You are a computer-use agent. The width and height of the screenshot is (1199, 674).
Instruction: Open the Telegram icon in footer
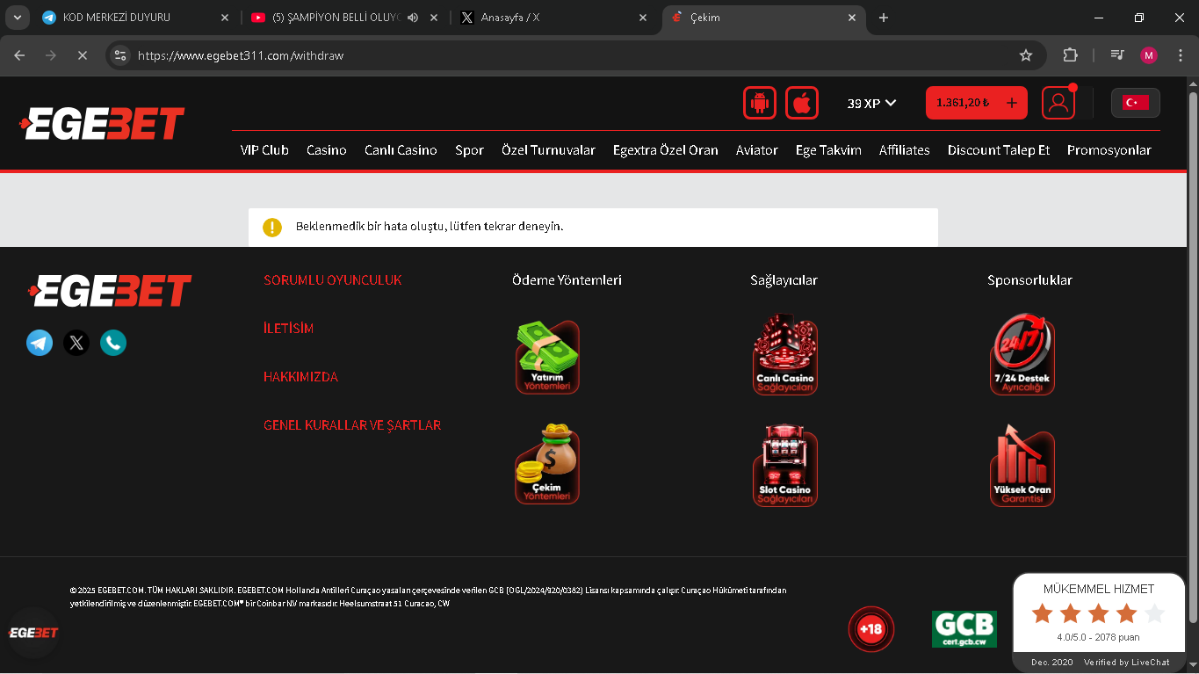[40, 342]
